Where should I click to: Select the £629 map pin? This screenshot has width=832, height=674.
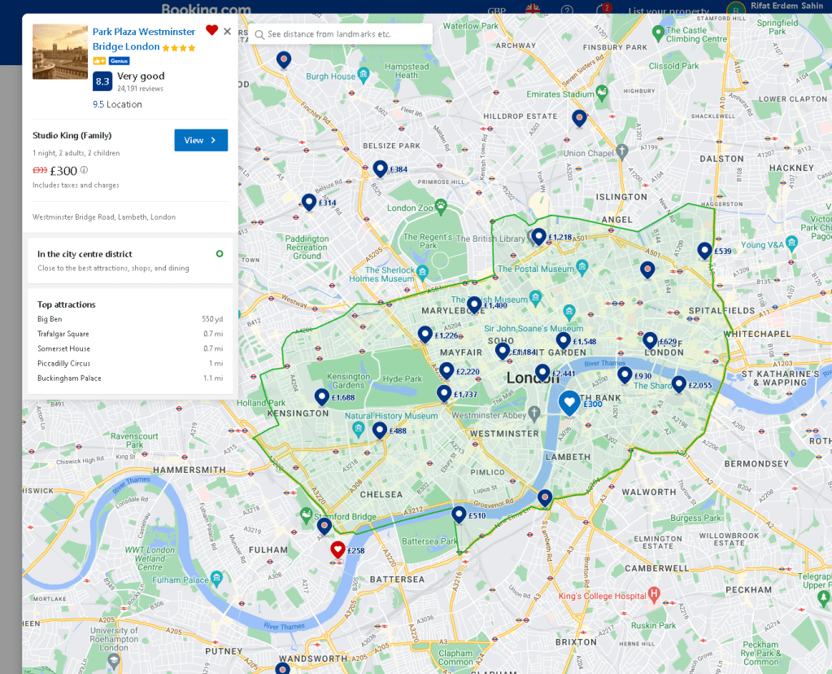click(650, 341)
